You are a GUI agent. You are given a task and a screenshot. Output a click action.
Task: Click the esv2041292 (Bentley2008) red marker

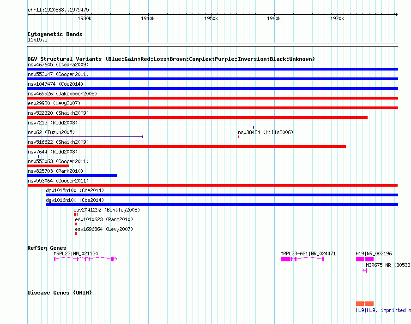(x=76, y=214)
